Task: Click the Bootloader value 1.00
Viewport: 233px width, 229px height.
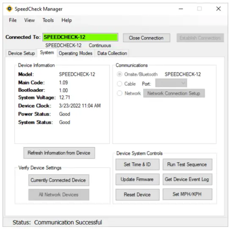Action: (64, 90)
